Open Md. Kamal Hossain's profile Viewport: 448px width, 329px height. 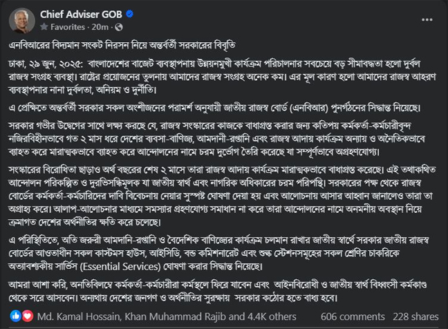tap(79, 317)
